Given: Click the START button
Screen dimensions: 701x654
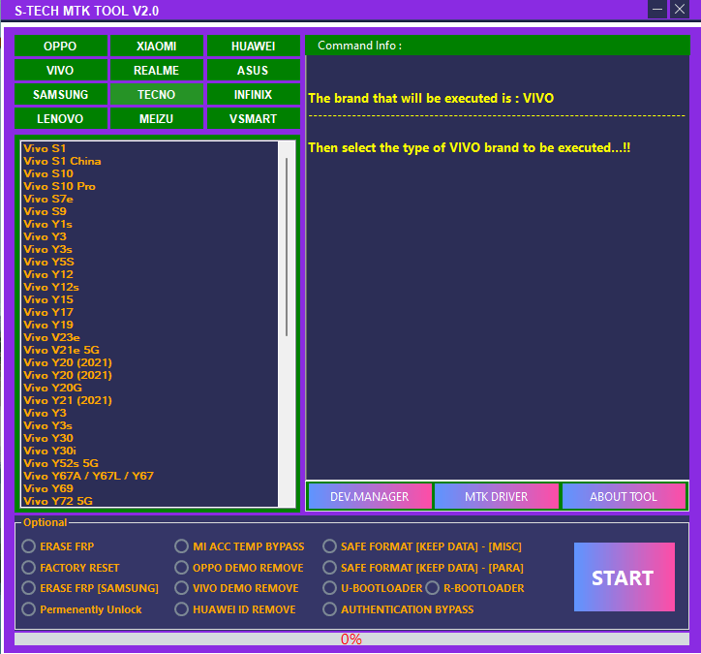Looking at the screenshot, I should pos(625,577).
